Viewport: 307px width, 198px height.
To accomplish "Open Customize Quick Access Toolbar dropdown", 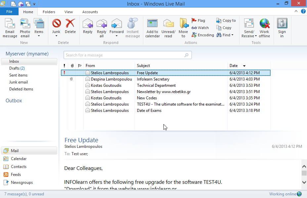I will tap(34, 4).
